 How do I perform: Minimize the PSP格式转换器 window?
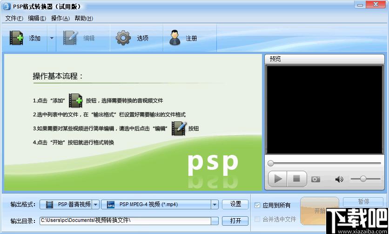coord(360,5)
